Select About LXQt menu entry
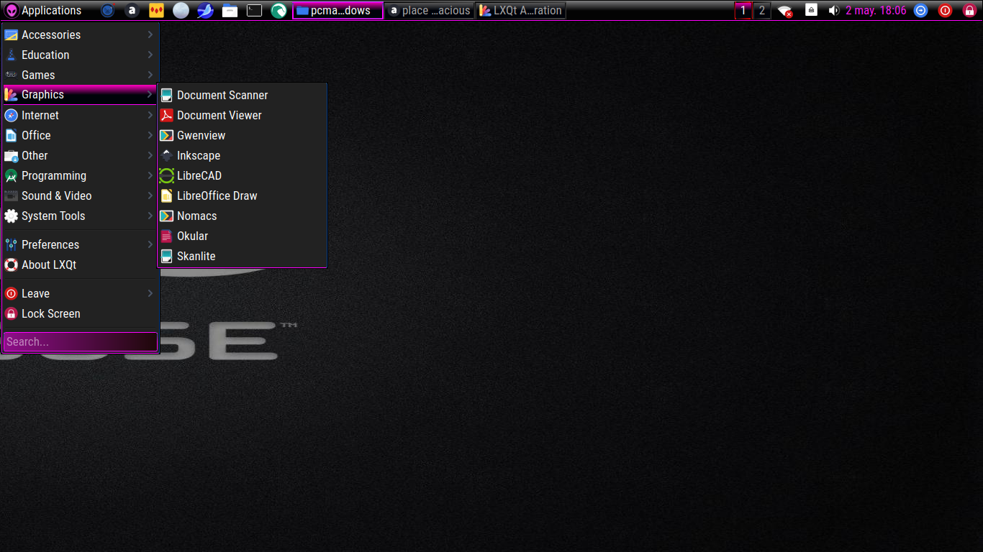Viewport: 983px width, 552px height. pos(80,264)
